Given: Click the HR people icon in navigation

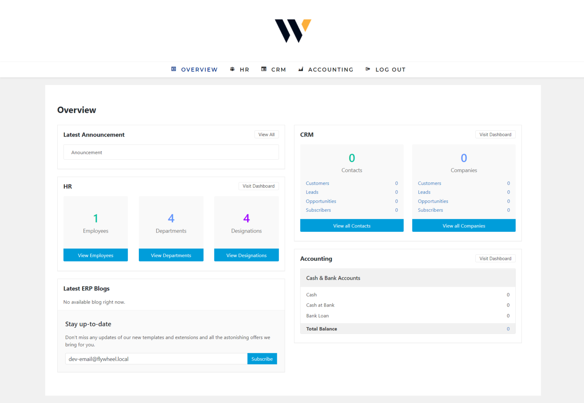Looking at the screenshot, I should (x=232, y=69).
